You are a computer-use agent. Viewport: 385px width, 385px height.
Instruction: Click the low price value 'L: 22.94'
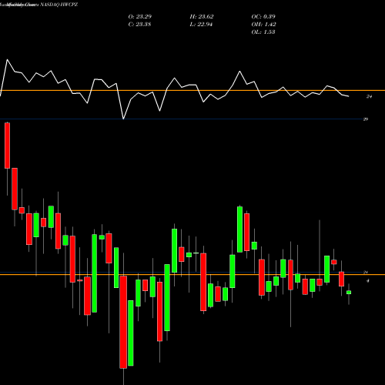tap(201, 25)
